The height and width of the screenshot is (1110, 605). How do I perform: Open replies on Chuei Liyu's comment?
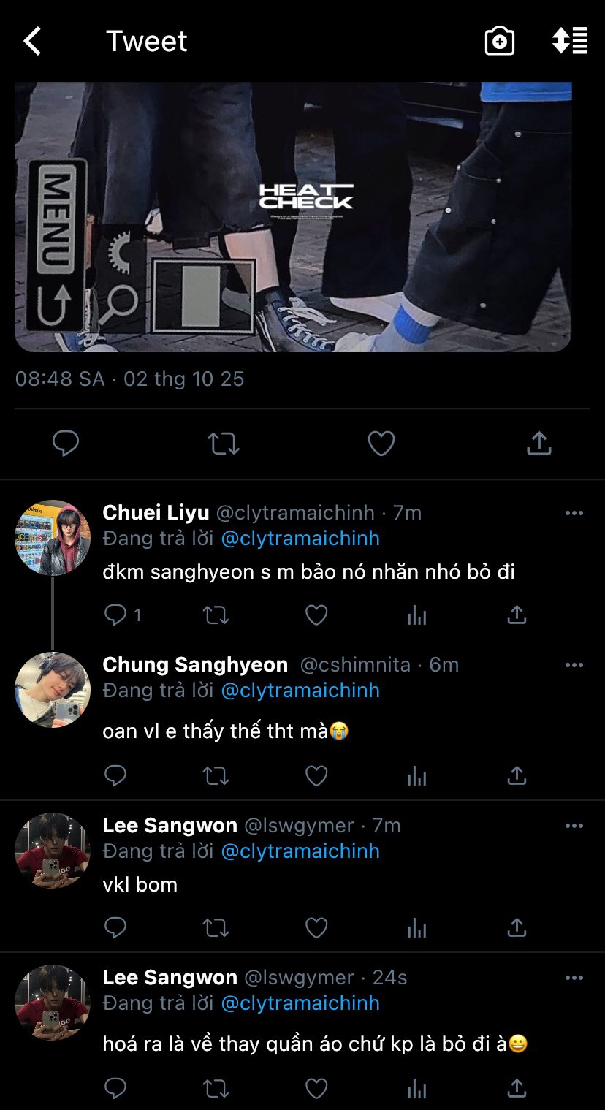(x=117, y=615)
